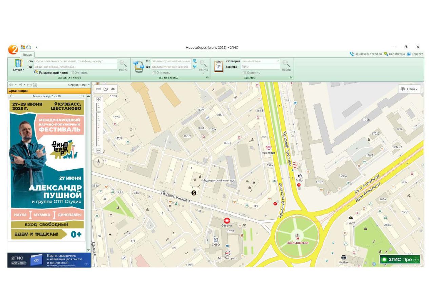Screen dimensions: 434x307
Task: Click Привязать телефон link
Action: [x=366, y=54]
